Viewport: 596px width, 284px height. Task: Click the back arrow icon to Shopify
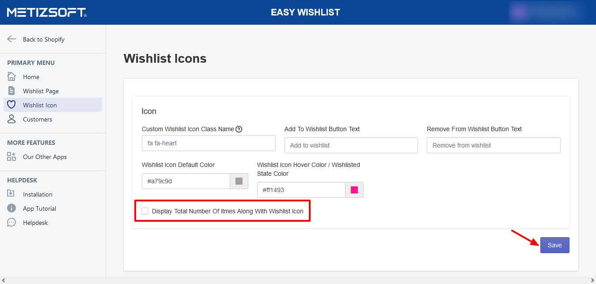coord(11,39)
